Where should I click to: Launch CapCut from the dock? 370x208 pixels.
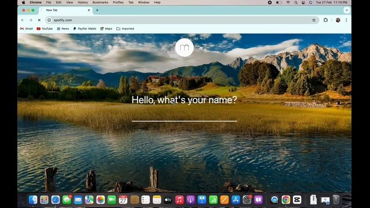tap(297, 200)
